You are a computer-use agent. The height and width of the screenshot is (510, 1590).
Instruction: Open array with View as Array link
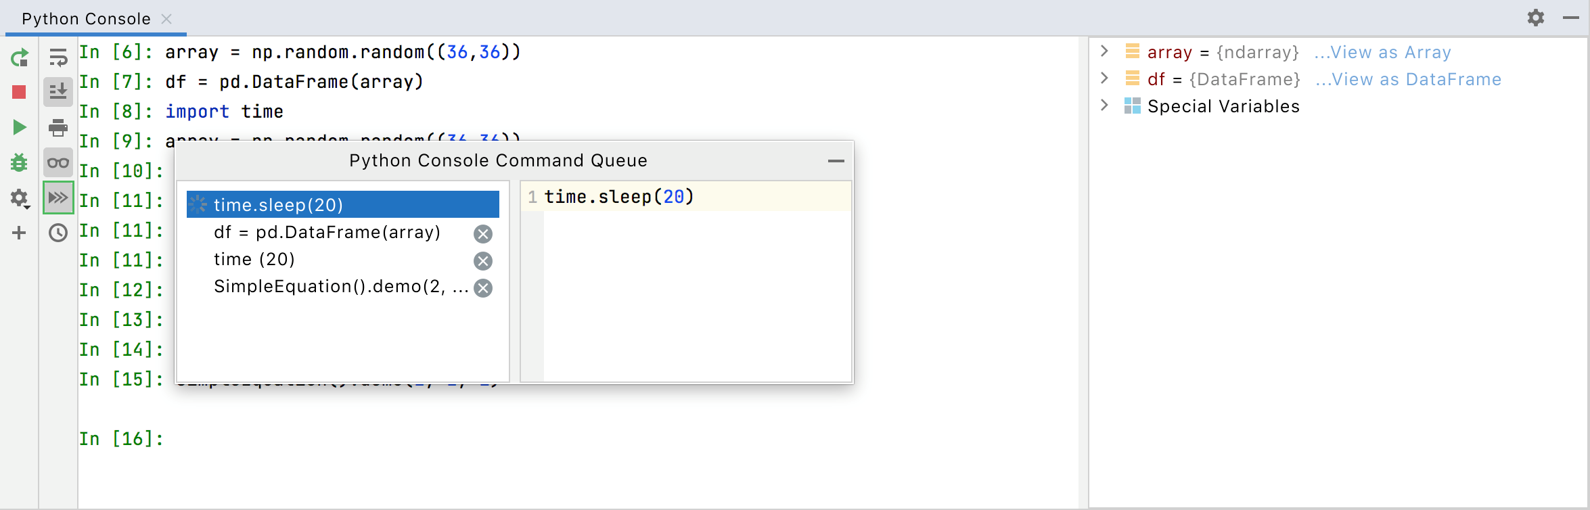coord(1382,52)
